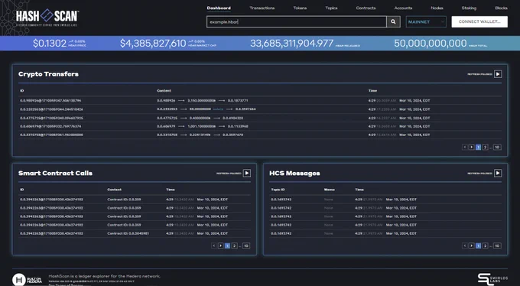Go to next page in HCS Messages
Viewport: 520px width, 286px height.
tap(471, 246)
